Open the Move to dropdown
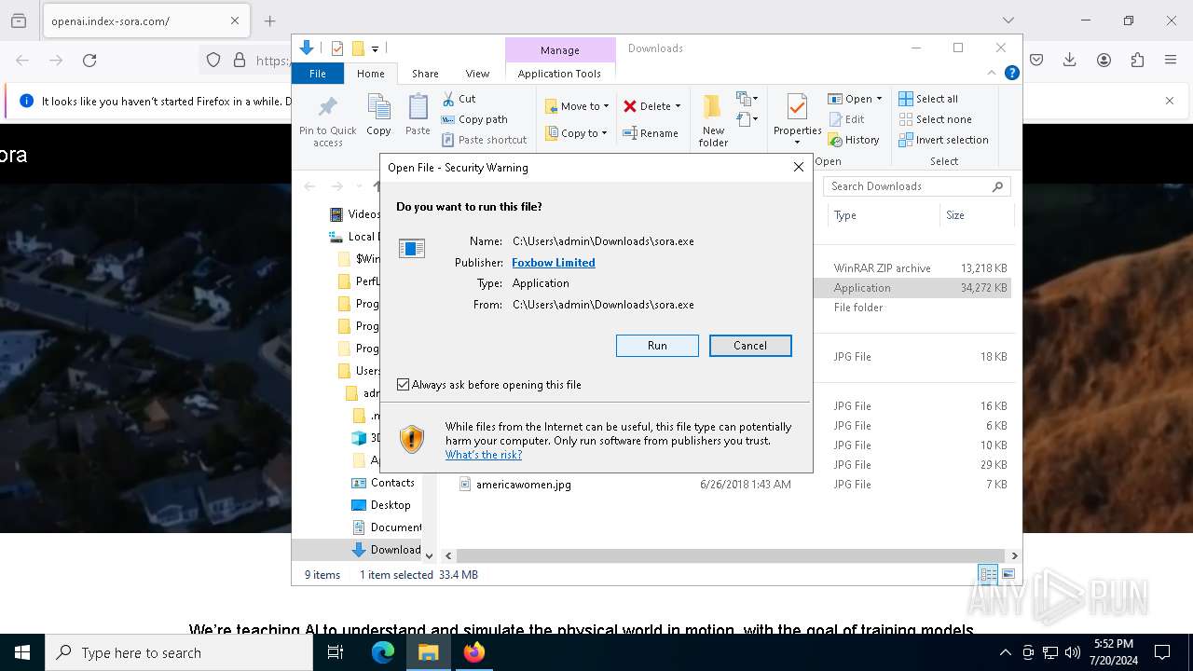The height and width of the screenshot is (671, 1193). coord(577,106)
